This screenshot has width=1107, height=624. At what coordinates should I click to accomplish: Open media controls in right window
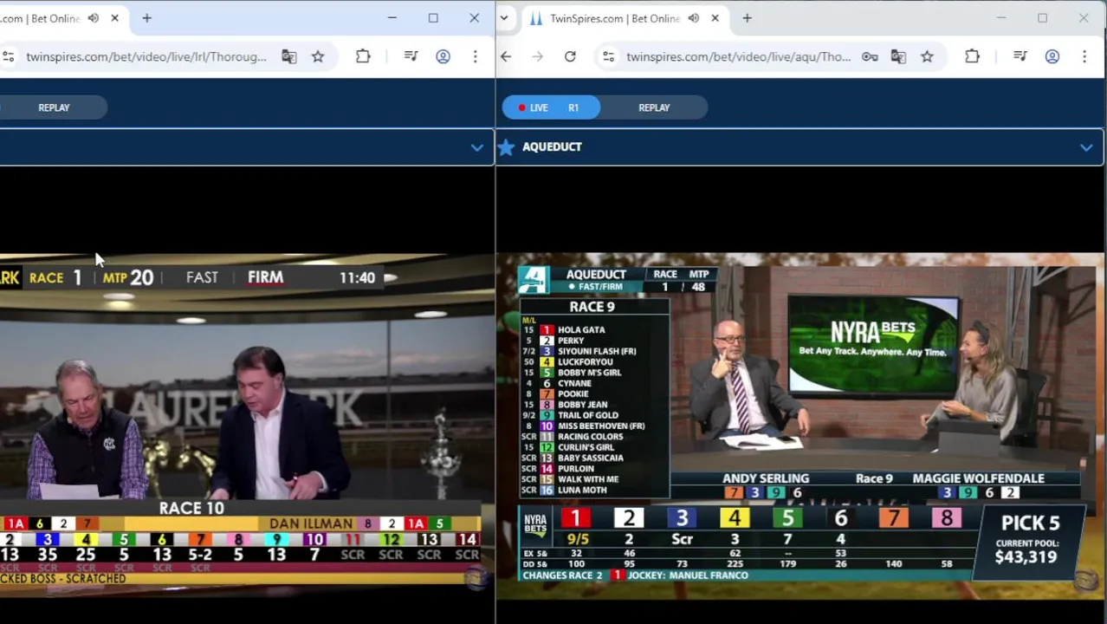[x=1020, y=56]
